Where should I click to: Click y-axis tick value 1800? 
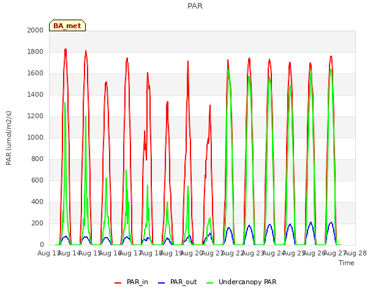pos(36,51)
